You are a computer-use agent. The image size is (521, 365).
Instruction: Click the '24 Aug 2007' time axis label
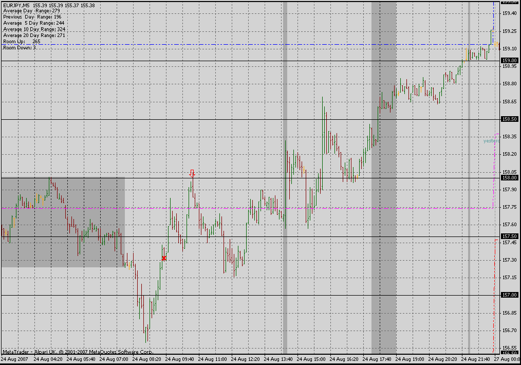tap(14, 359)
